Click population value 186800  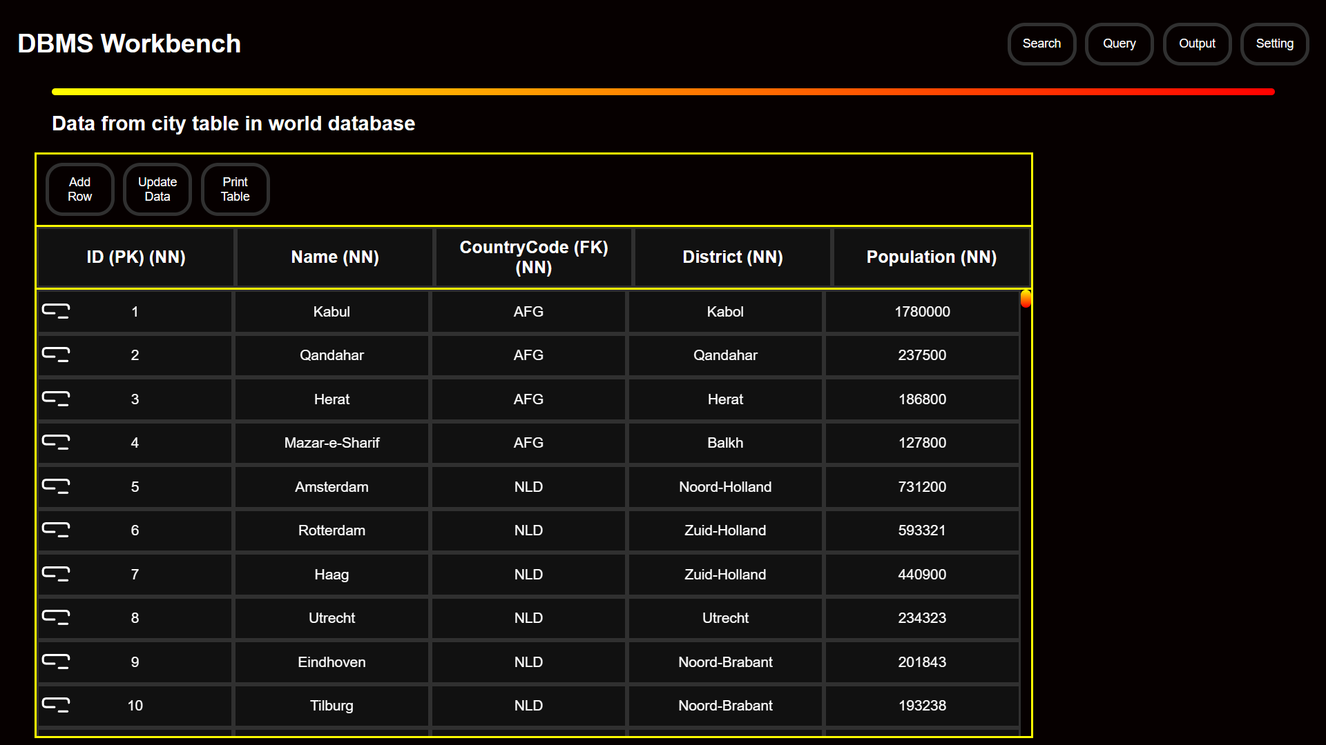pos(922,399)
